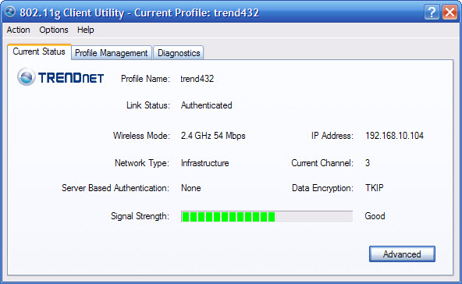This screenshot has width=462, height=284.
Task: Click the green signal strength bar
Action: pos(267,217)
